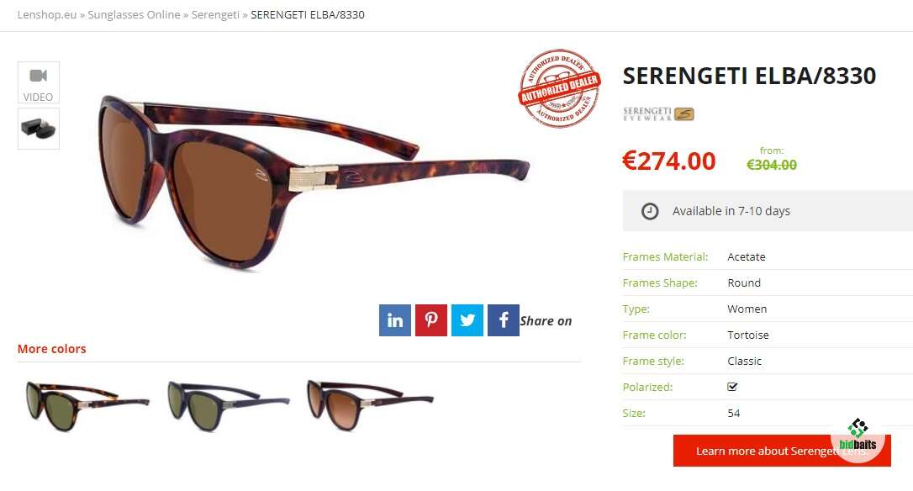Open the product video thumbnail
913x491 pixels.
39,82
